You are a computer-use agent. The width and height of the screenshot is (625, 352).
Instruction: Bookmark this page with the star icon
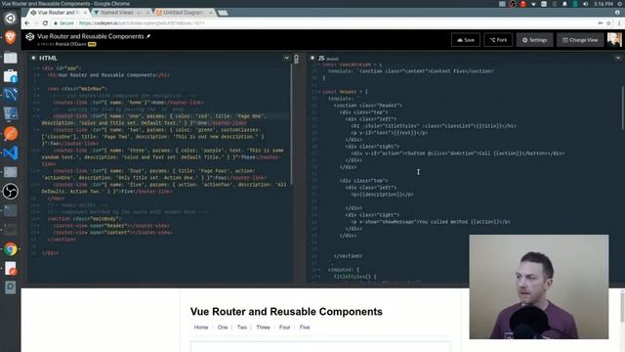pyautogui.click(x=608, y=23)
